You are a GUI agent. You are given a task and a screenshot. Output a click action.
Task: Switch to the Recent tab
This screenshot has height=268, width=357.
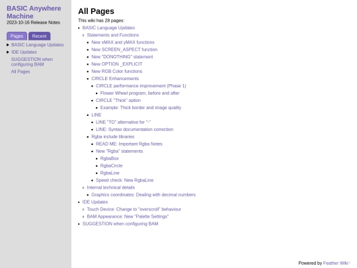(x=40, y=36)
